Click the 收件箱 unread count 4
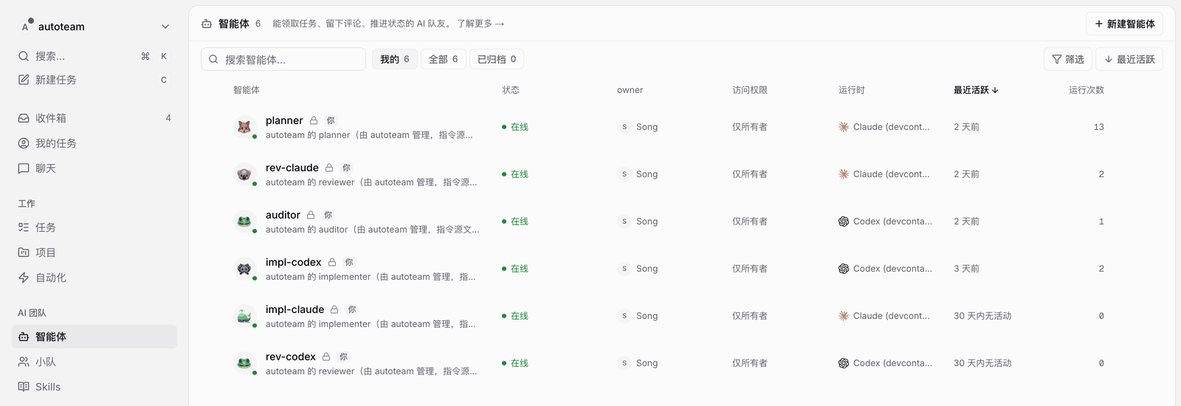The height and width of the screenshot is (406, 1181). 168,118
